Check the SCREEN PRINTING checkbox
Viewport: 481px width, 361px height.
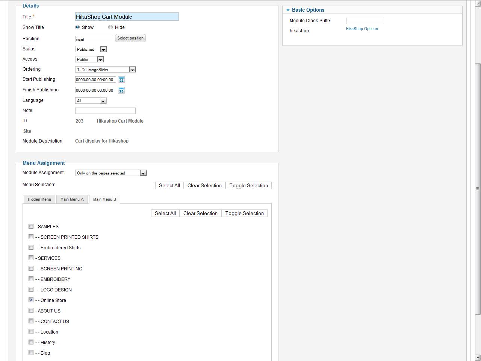(x=31, y=268)
